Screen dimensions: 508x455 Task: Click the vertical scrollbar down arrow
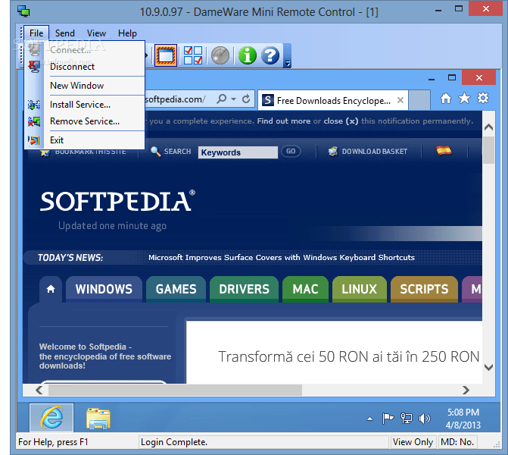coord(488,367)
